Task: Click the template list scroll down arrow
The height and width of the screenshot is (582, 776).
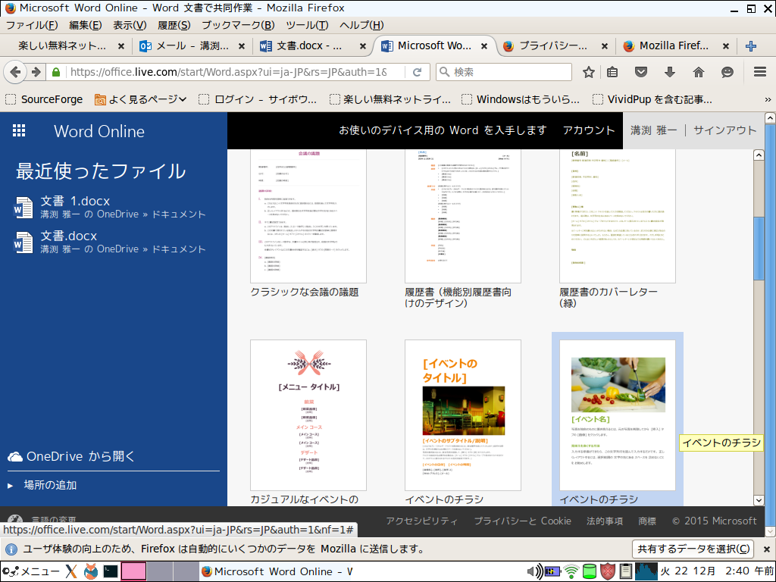Action: coord(759,500)
